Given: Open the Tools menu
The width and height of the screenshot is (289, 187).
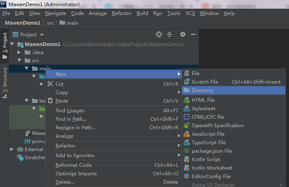Looking at the screenshot, I should pos(173,13).
